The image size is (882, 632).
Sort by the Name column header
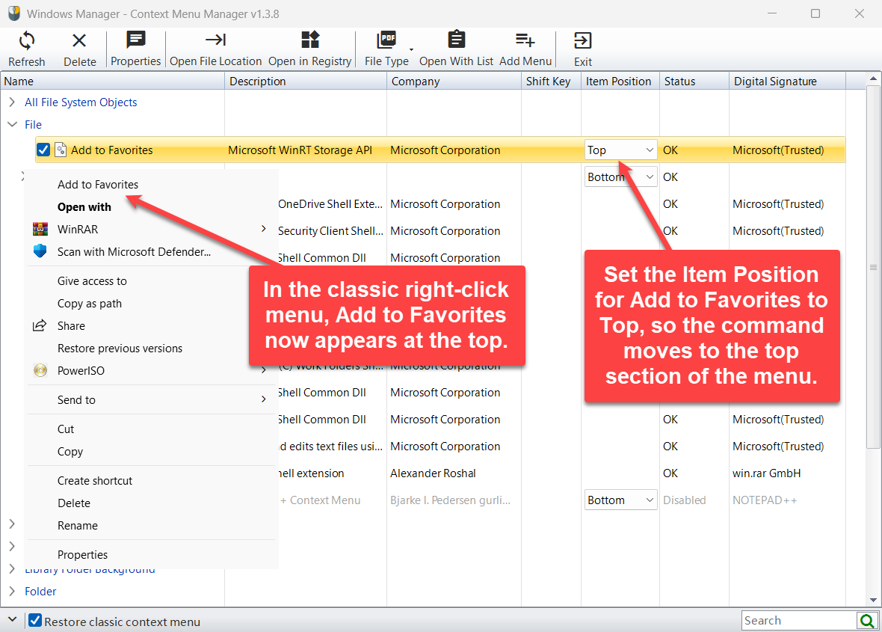(x=113, y=81)
